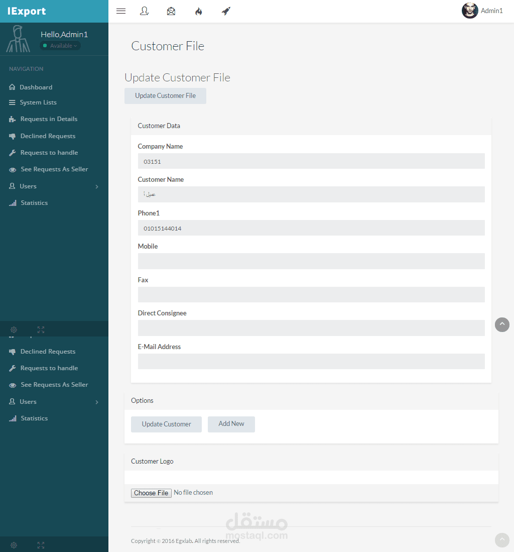
Task: Click the bright scroll-to-top arrow beside Direct Consignee
Action: point(502,324)
